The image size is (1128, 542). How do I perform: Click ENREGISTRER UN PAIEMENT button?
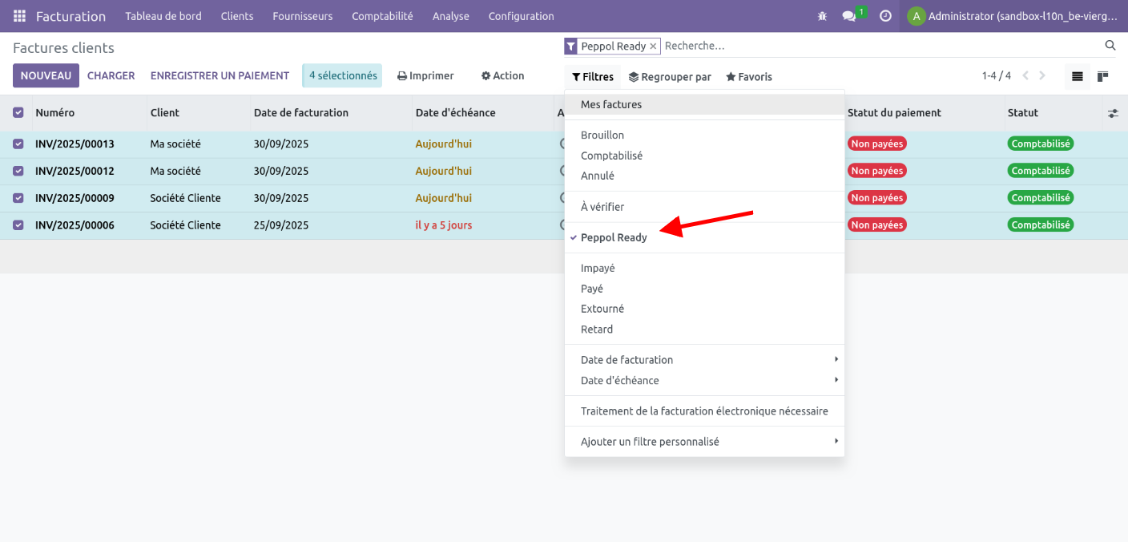point(220,76)
